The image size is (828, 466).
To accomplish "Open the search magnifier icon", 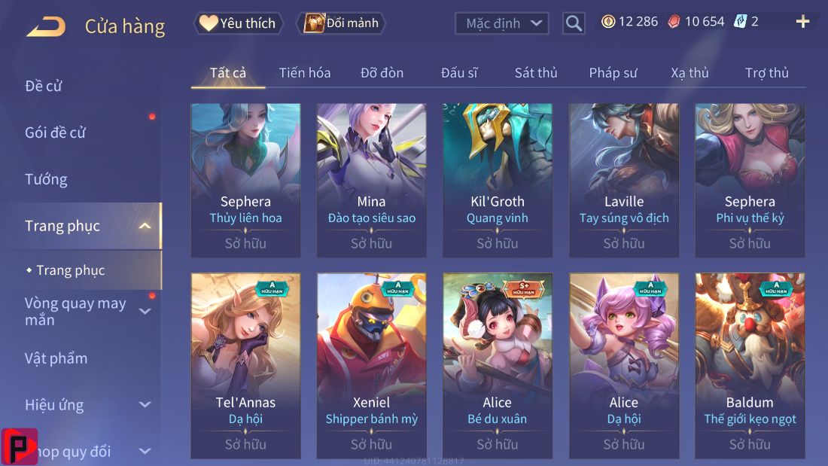I will [574, 24].
